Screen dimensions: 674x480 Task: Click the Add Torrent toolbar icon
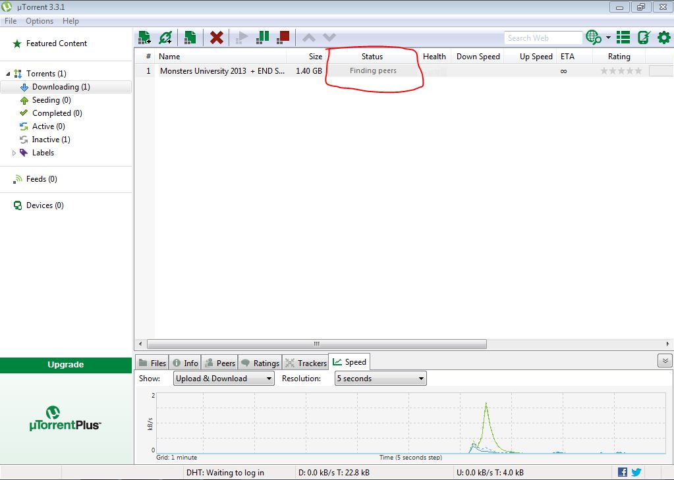click(x=144, y=38)
